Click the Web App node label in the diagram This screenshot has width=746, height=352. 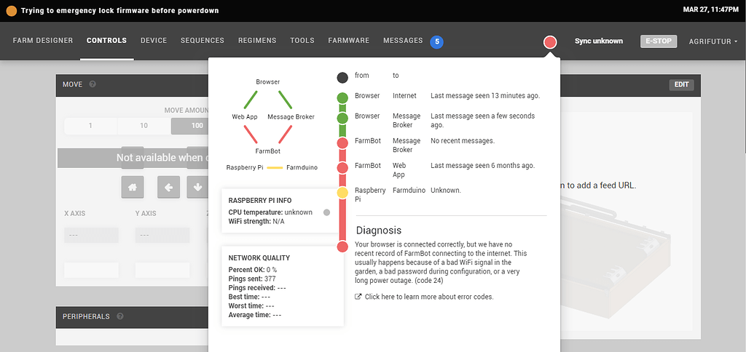click(245, 117)
